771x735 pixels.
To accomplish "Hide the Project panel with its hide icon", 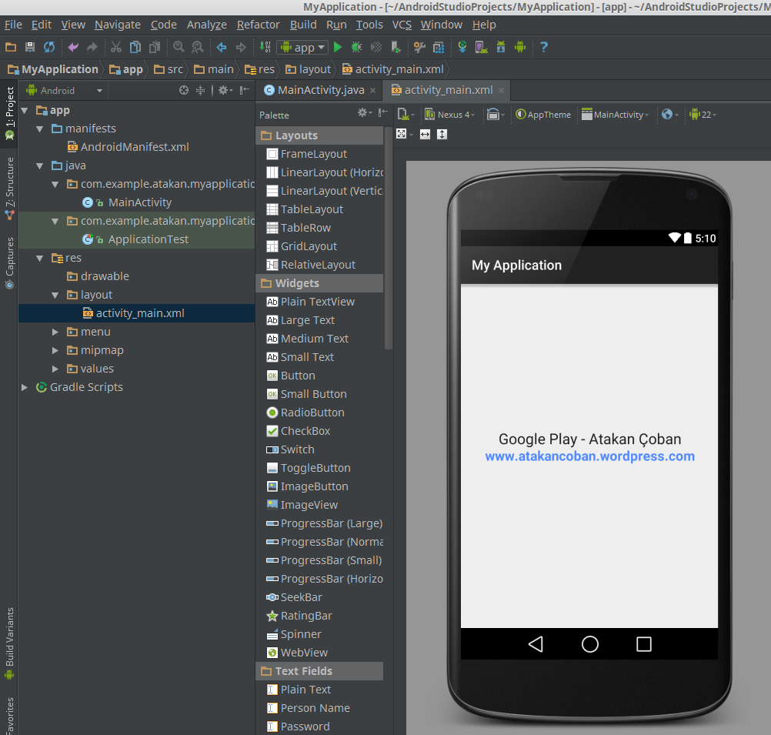I will 245,90.
